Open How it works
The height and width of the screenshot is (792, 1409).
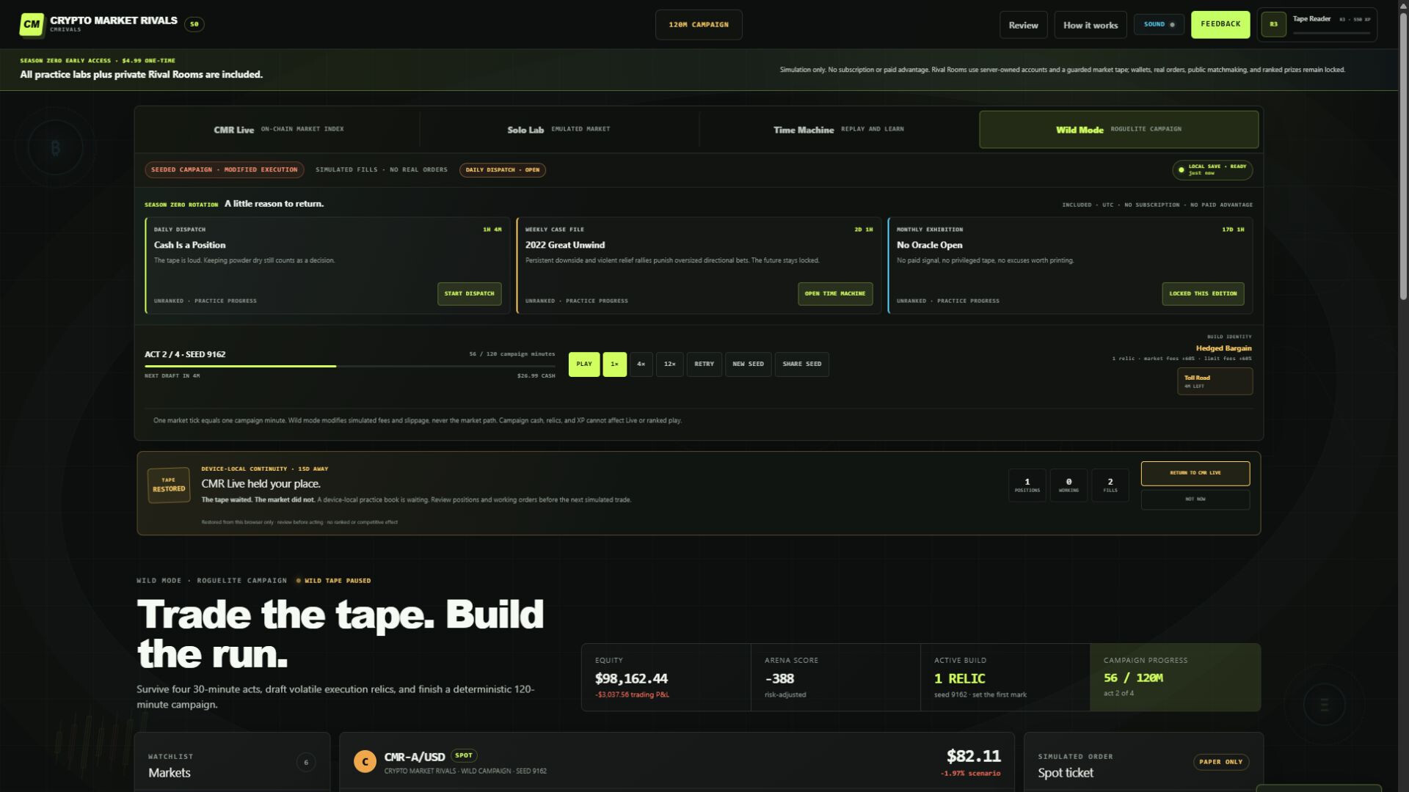coord(1090,25)
